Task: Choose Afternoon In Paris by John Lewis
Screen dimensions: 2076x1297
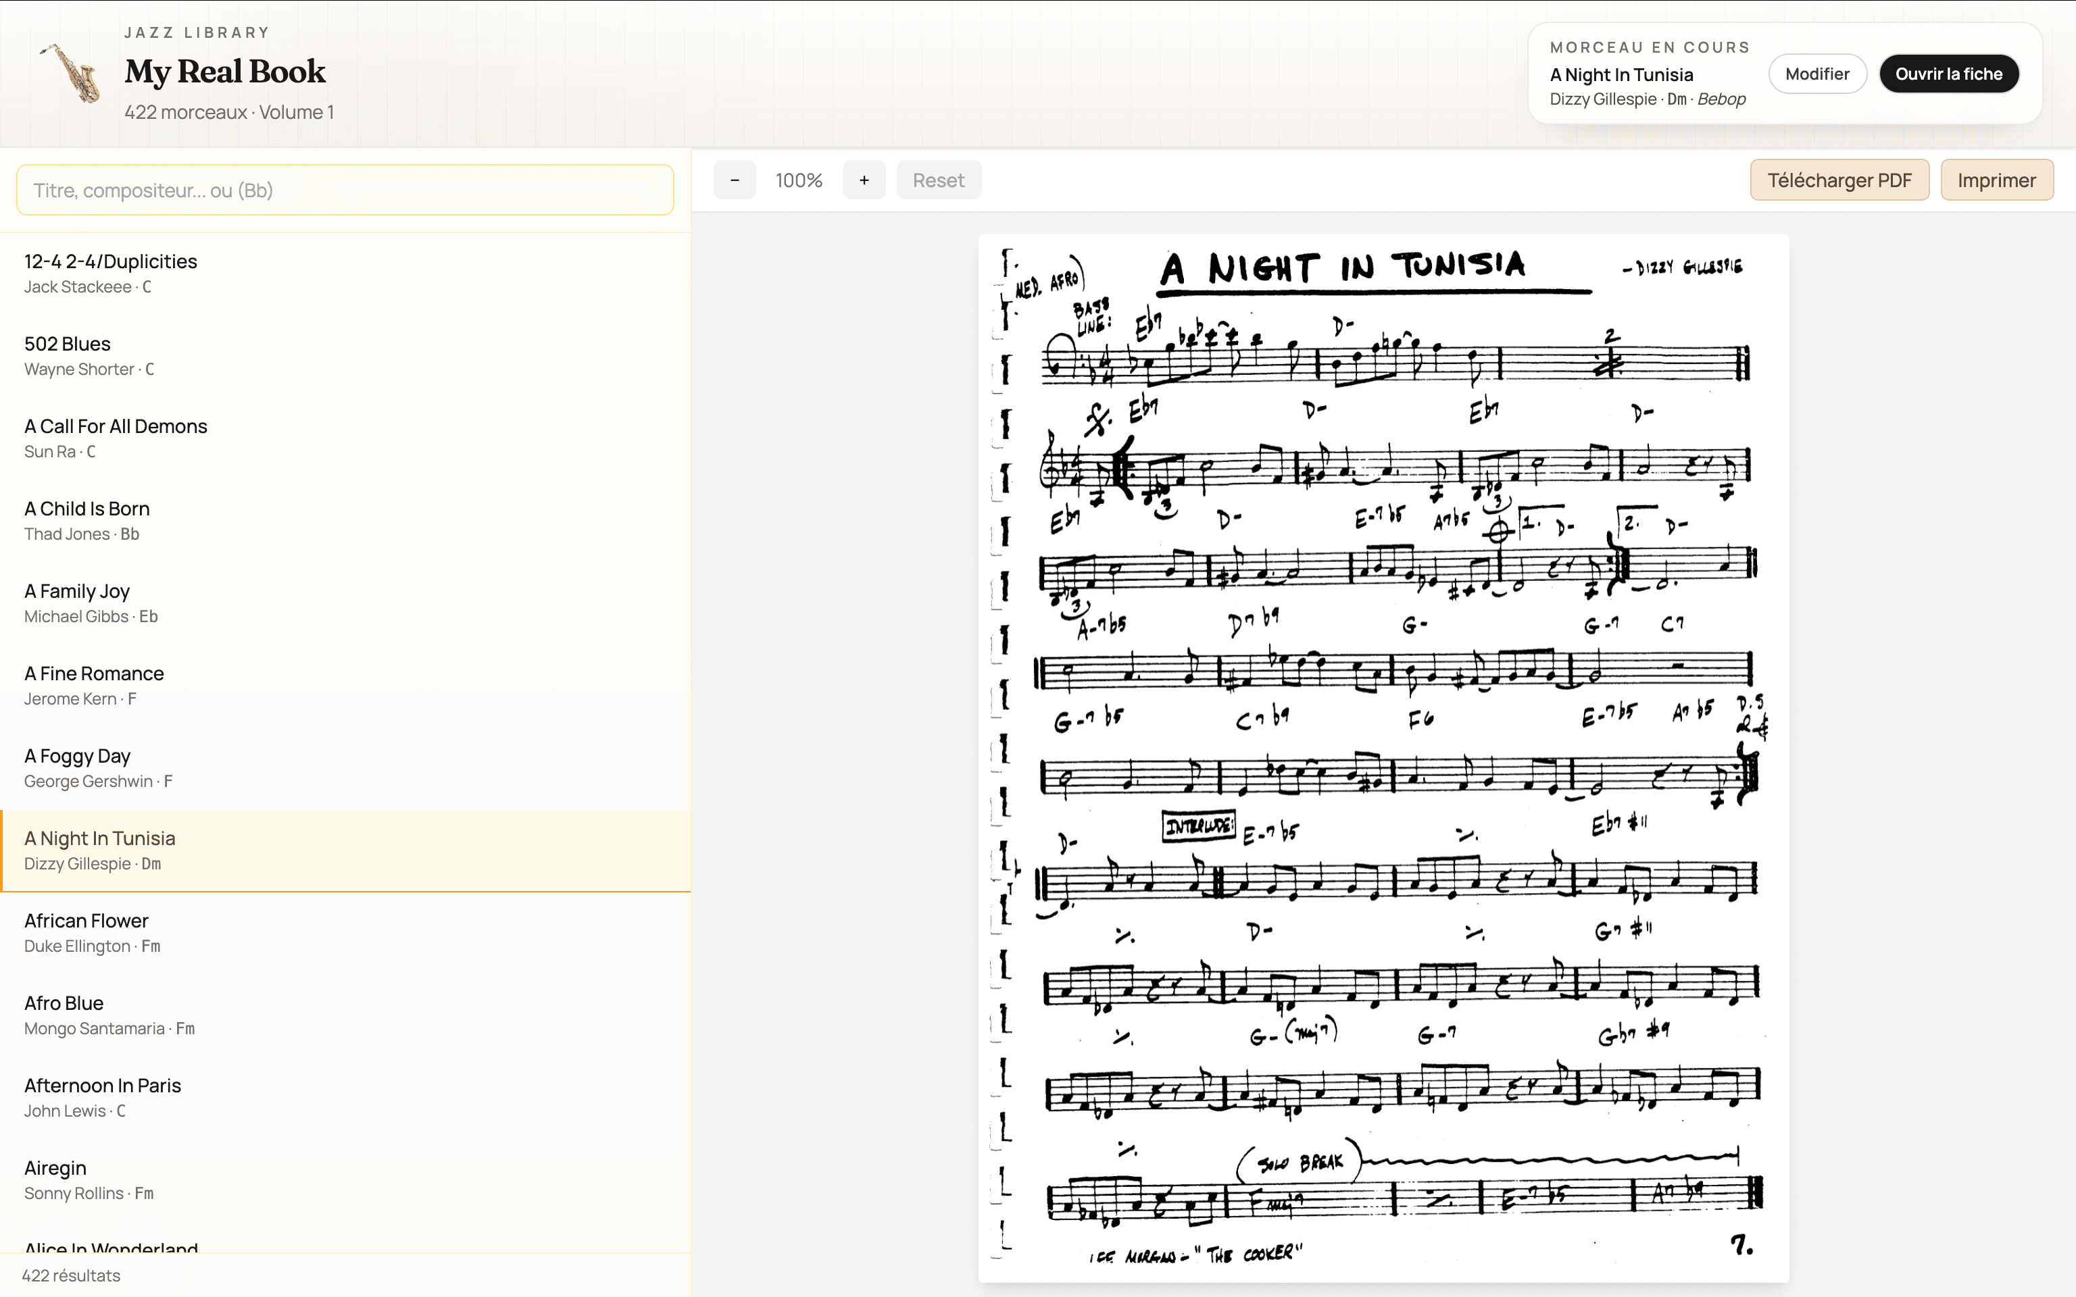Action: pos(345,1097)
